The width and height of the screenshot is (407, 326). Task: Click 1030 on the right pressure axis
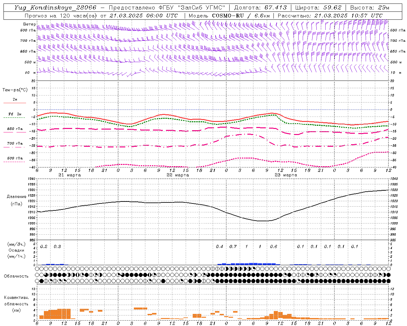coord(394,190)
